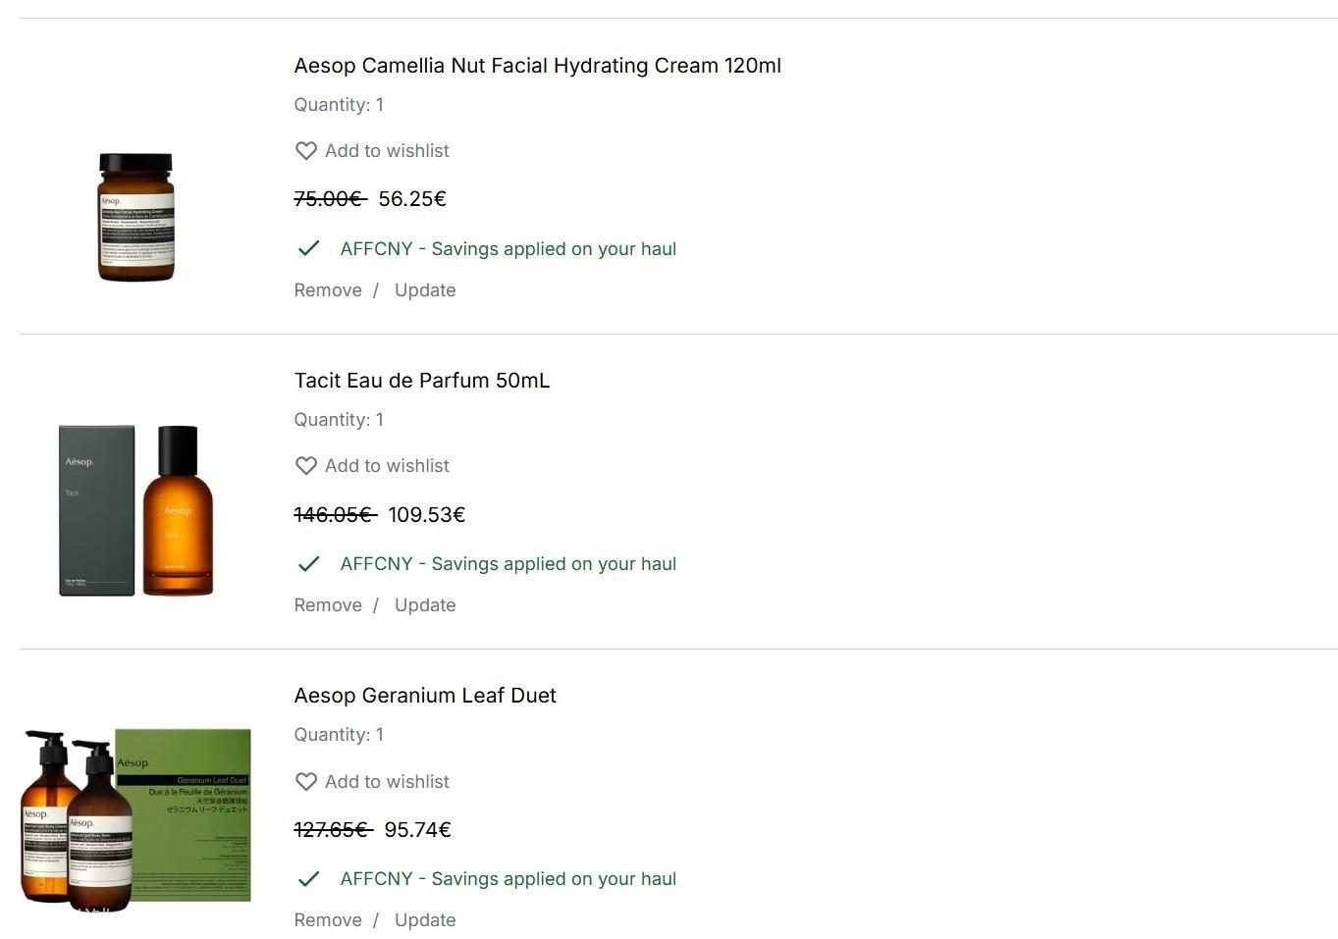The width and height of the screenshot is (1338, 939).
Task: Click heart icon for Camellia Nut Cream
Action: pyautogui.click(x=306, y=151)
